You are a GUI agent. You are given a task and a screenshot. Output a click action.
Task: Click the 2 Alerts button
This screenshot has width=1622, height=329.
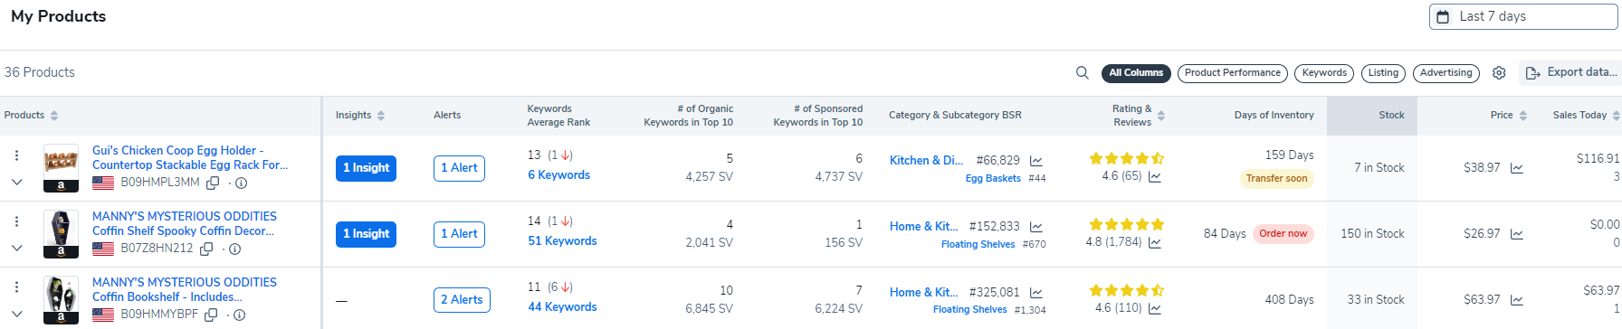pyautogui.click(x=462, y=300)
